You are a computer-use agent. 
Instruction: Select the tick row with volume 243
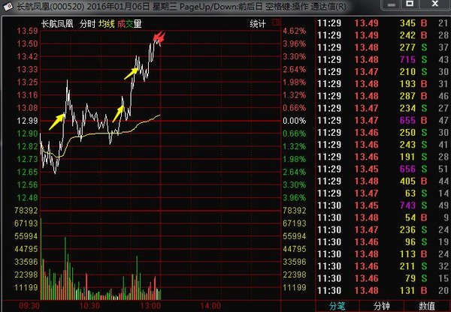(x=383, y=145)
